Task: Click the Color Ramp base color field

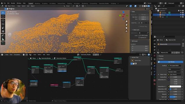Action: (174, 75)
